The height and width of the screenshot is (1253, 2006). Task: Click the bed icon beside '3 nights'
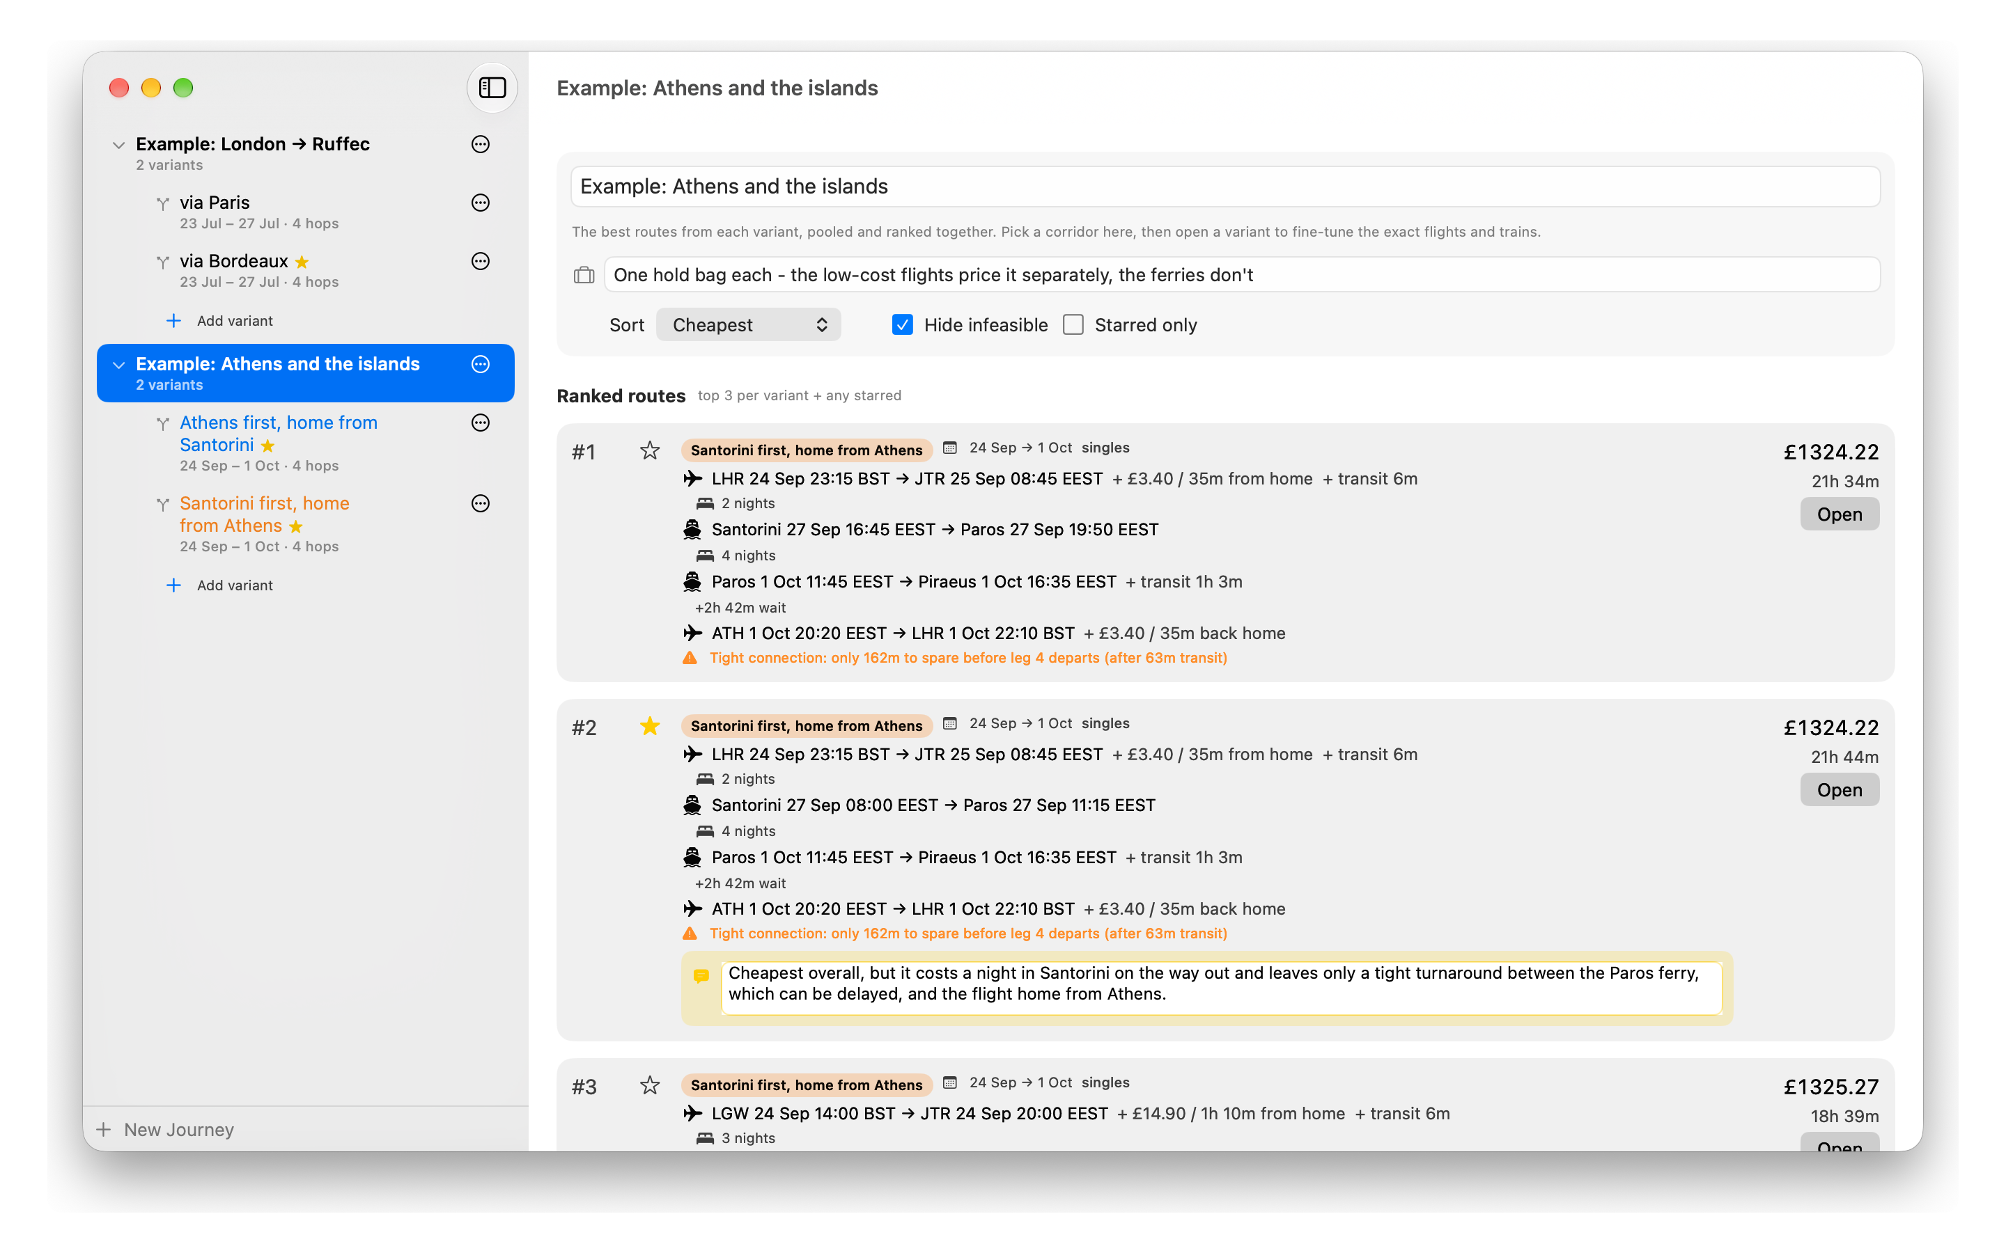tap(706, 1139)
